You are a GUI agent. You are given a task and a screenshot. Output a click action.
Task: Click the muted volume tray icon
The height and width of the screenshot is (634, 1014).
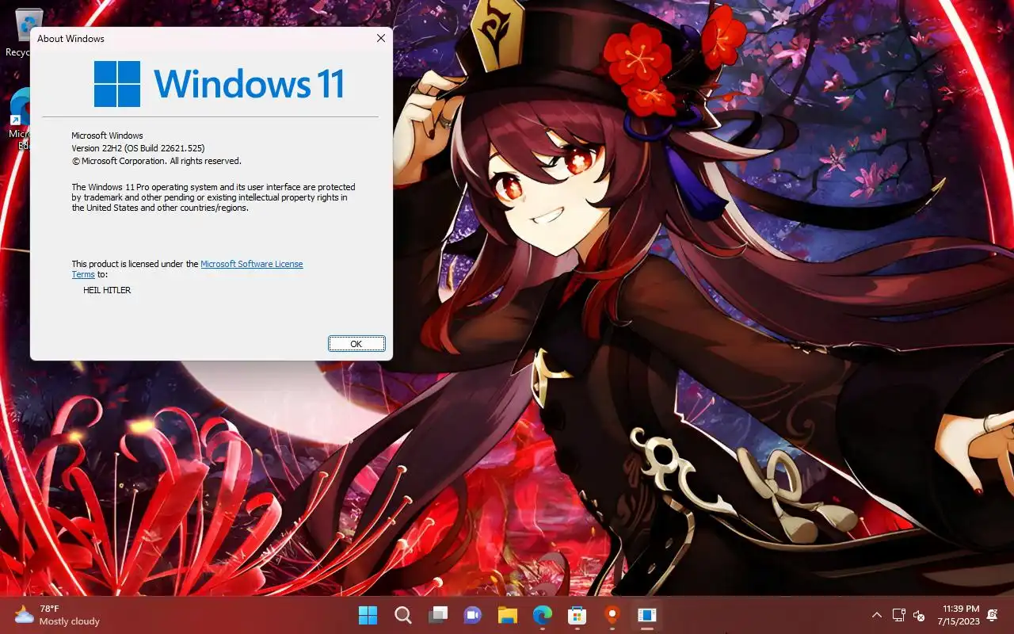click(919, 615)
